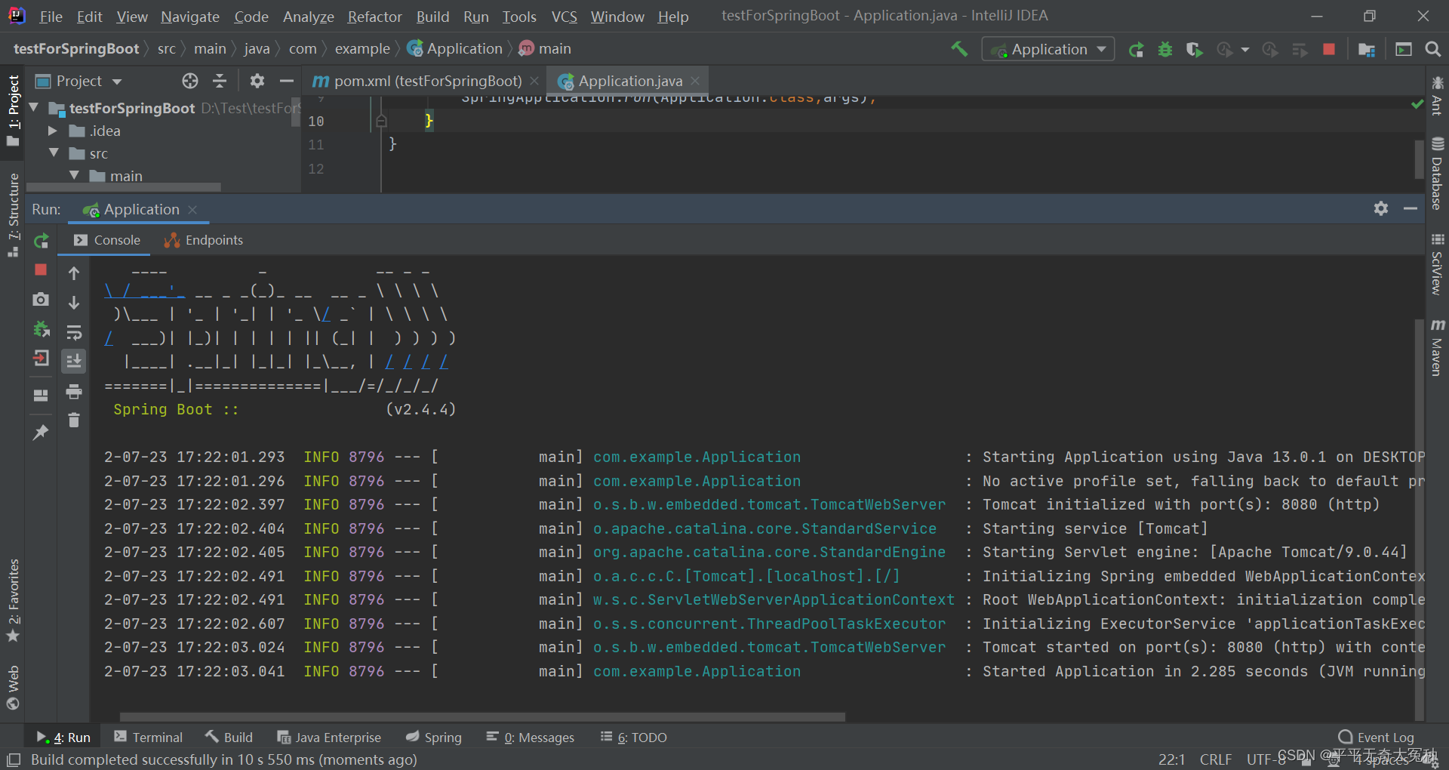Screen dimensions: 1449x770
Task: Open the Analyze menu
Action: coord(308,17)
